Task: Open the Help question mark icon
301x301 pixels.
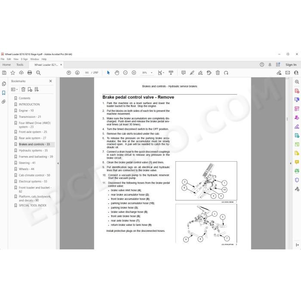Action: (262, 64)
